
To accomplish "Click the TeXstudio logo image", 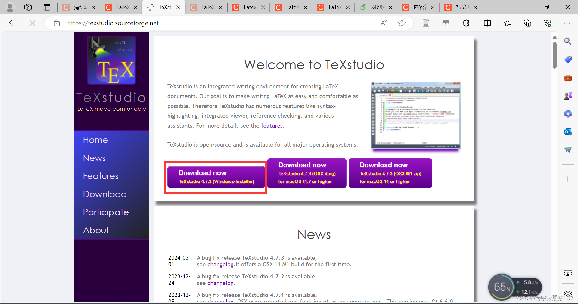I will 112,60.
